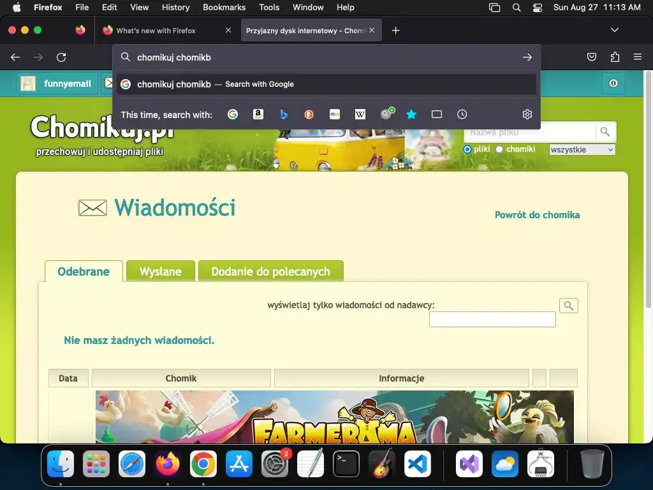Click the sender filter text field

click(x=492, y=319)
